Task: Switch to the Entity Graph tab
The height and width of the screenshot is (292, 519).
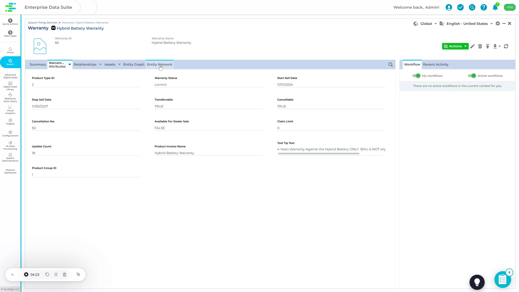Action: click(x=134, y=64)
